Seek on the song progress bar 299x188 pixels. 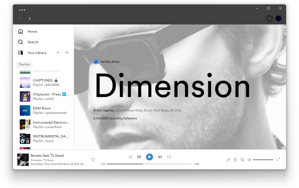(x=149, y=164)
